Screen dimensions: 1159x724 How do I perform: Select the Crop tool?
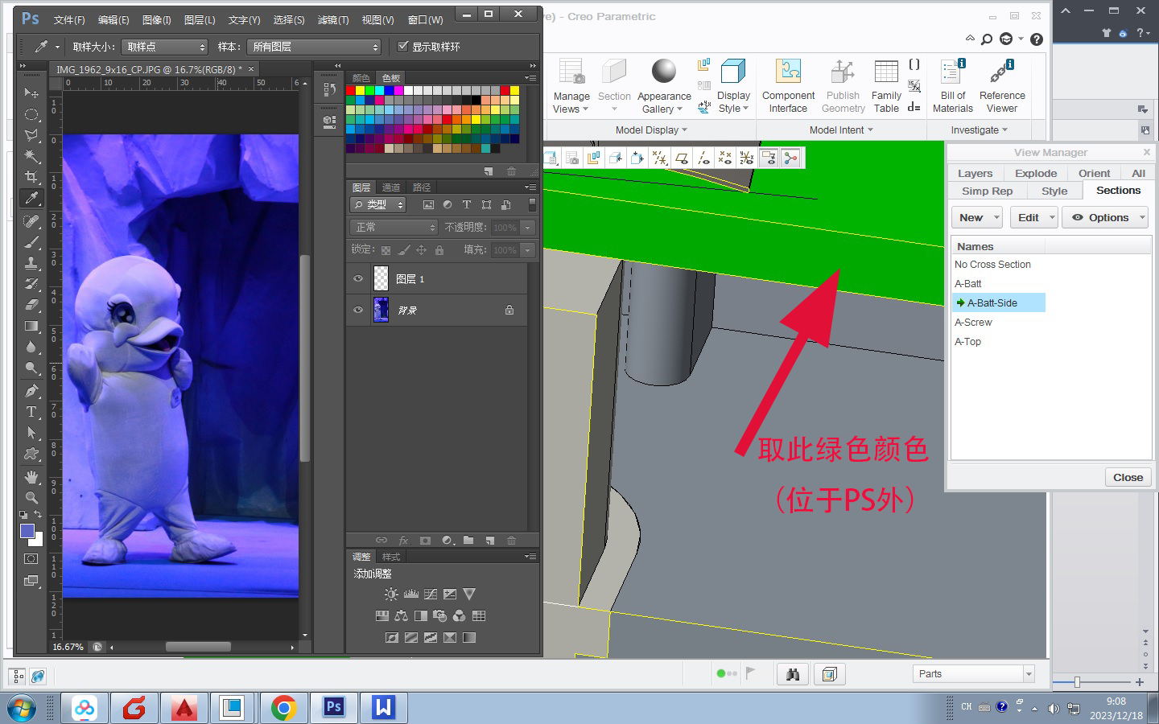click(31, 177)
